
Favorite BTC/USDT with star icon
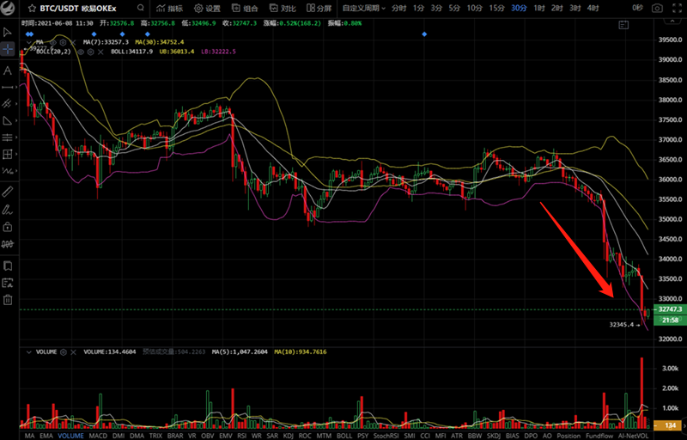[x=32, y=8]
